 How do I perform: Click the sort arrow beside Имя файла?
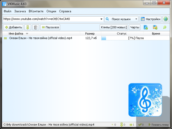point(27,34)
